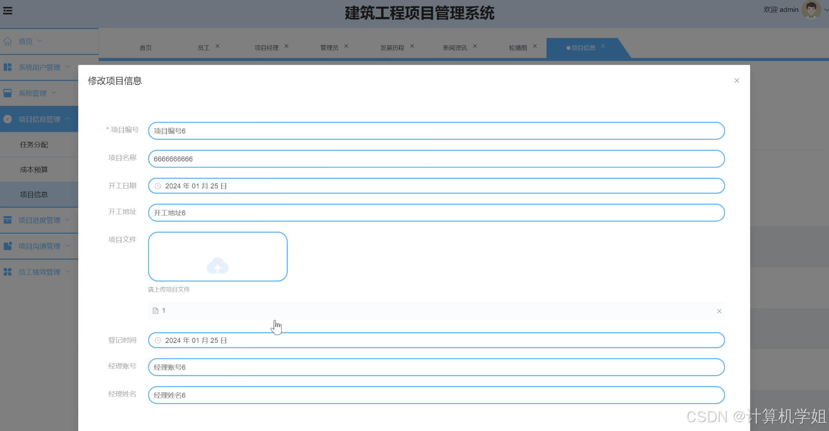Expand the 首页 menu chevron
829x431 pixels.
[x=40, y=41]
